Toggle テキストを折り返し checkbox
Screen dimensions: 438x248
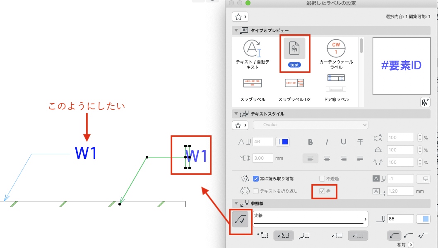click(x=255, y=191)
